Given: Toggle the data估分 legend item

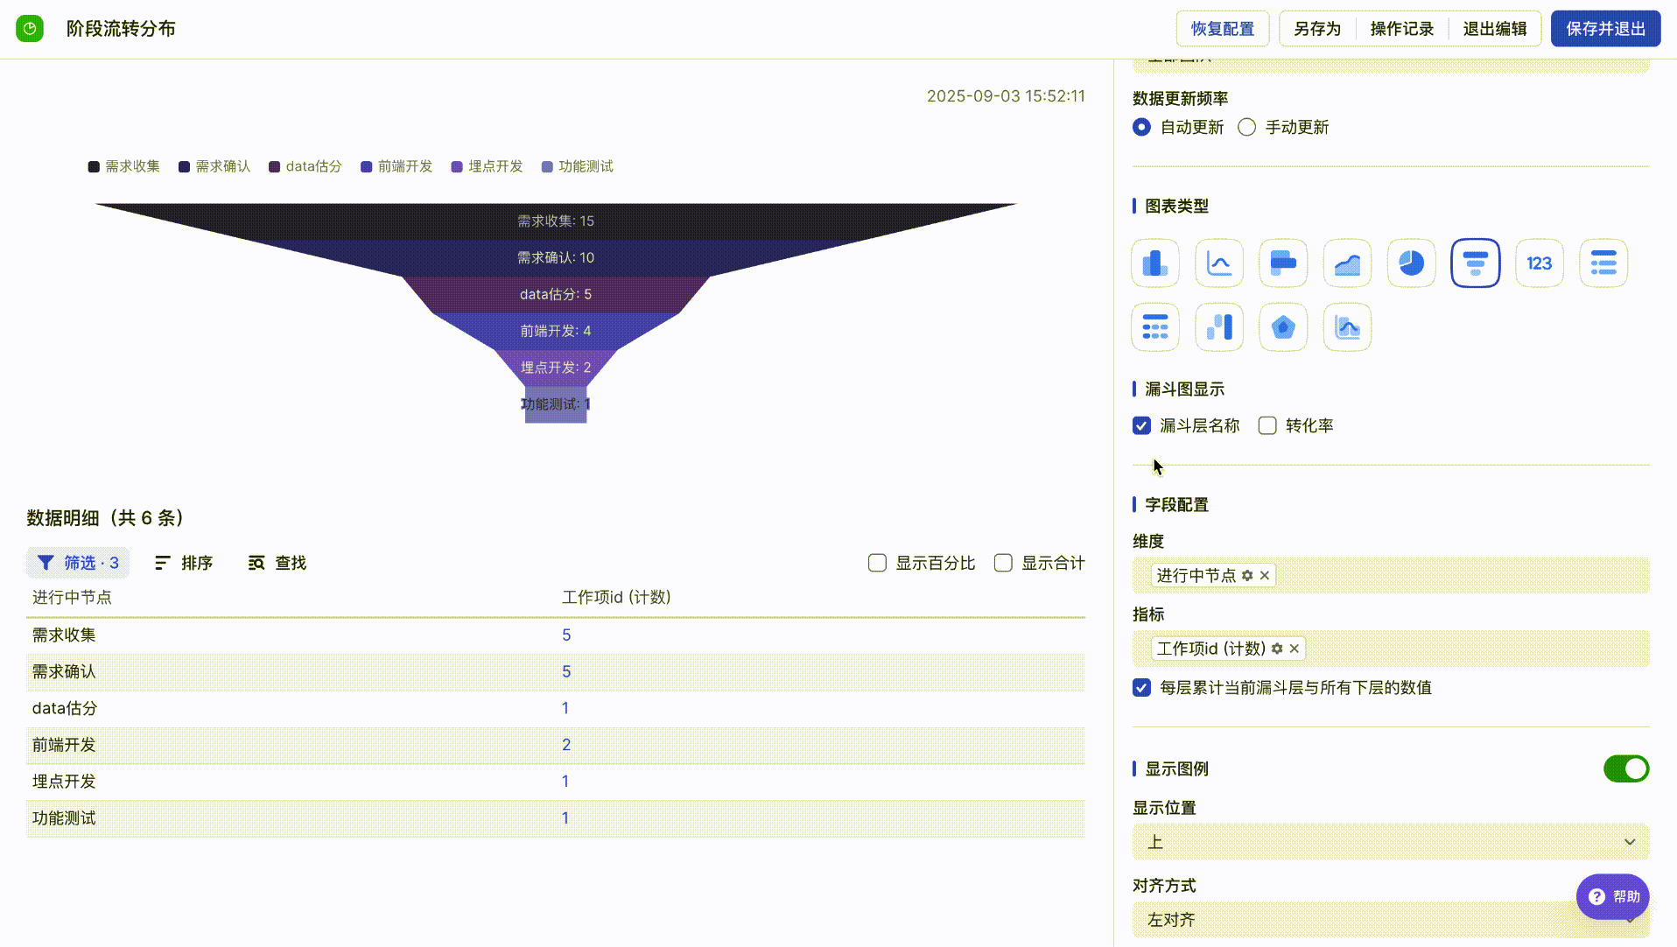Looking at the screenshot, I should (x=305, y=166).
